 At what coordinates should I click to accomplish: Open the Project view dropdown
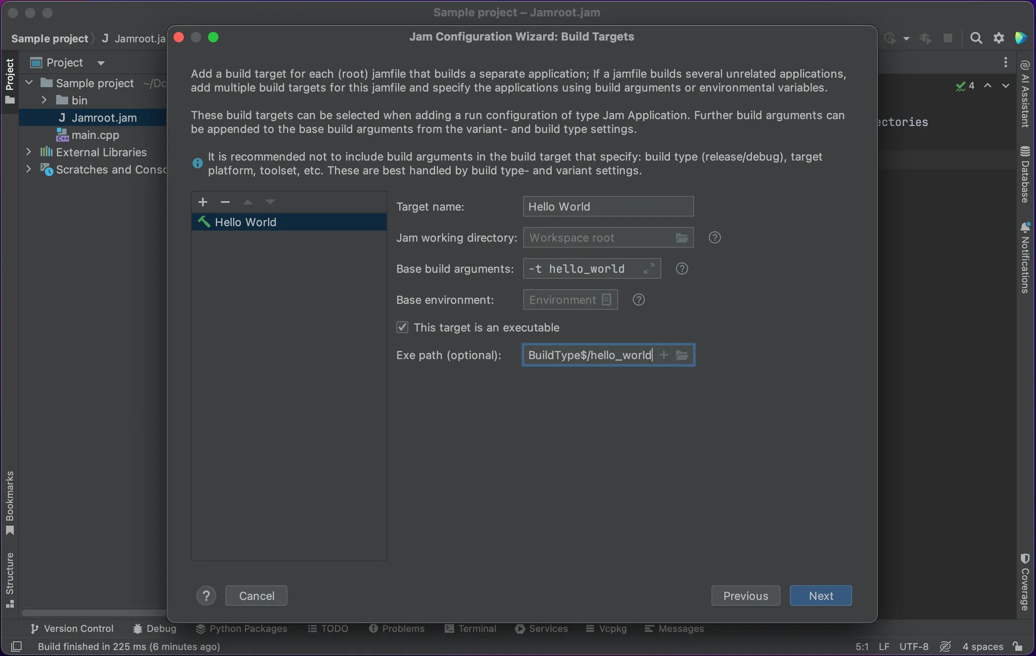click(x=101, y=63)
